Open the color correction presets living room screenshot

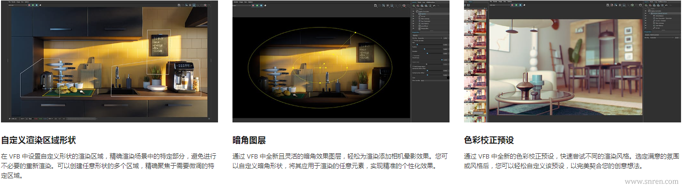point(573,61)
